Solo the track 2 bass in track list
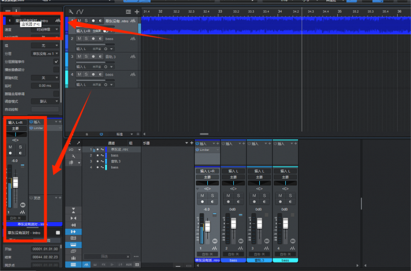This screenshot has width=411, height=271. click(86, 39)
